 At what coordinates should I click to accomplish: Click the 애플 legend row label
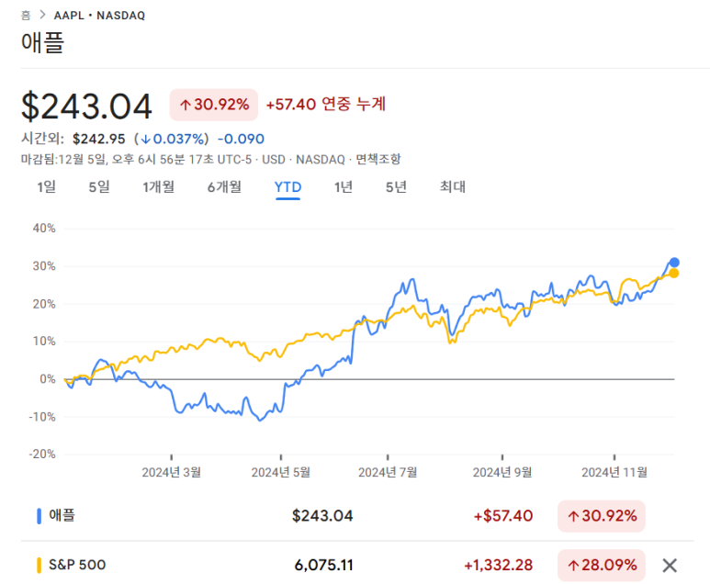[x=62, y=515]
